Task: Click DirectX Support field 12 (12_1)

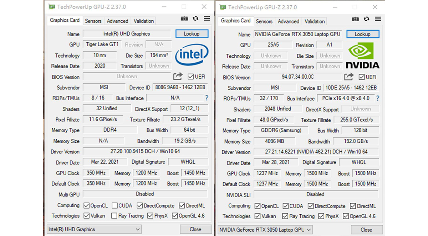Action: click(x=189, y=108)
